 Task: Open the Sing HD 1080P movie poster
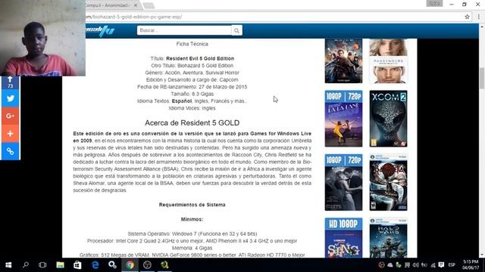(343, 238)
